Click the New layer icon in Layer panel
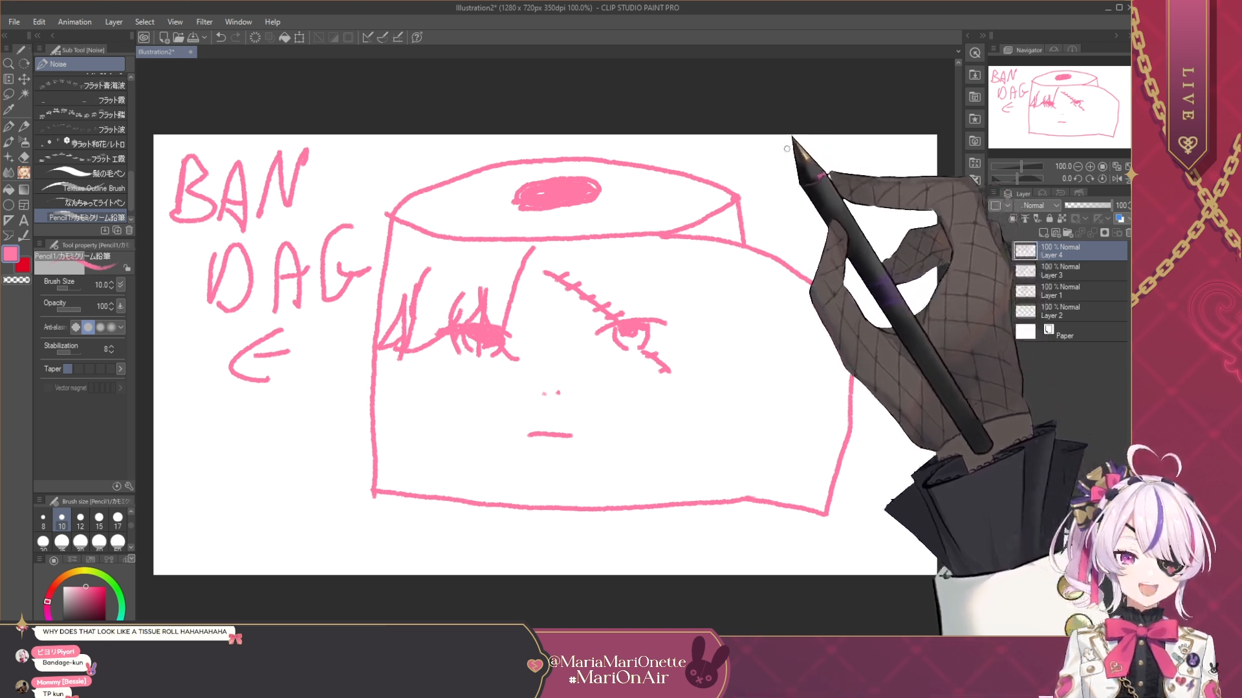1242x698 pixels. coord(1043,233)
